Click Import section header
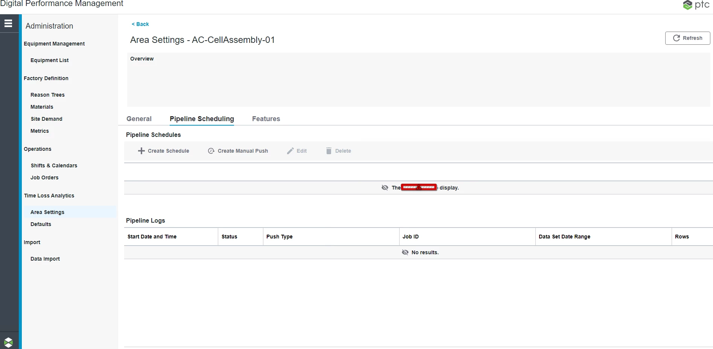The image size is (713, 349). tap(32, 242)
